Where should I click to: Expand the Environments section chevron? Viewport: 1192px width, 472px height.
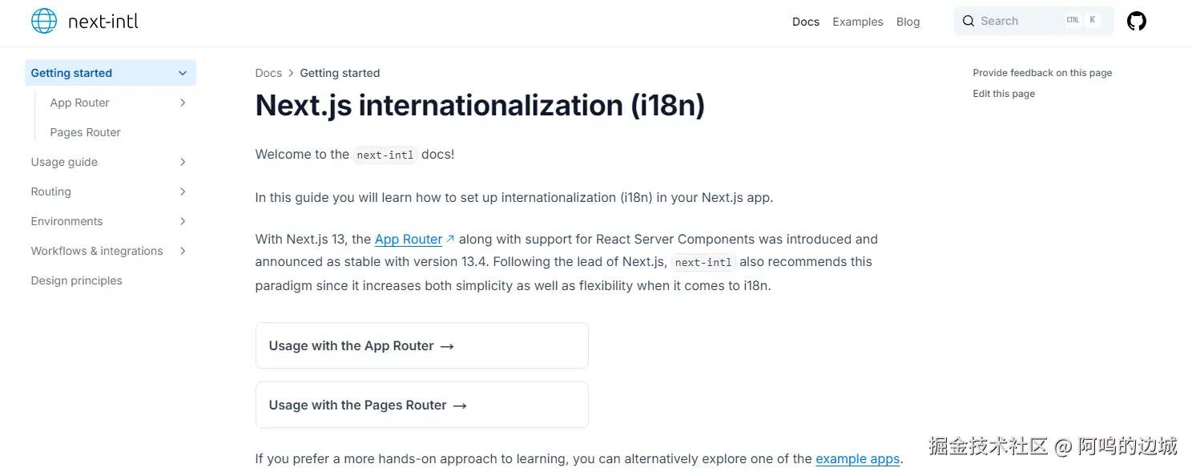(x=183, y=221)
